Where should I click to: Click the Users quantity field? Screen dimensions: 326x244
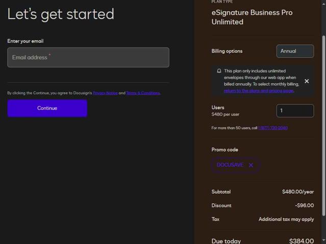(x=295, y=111)
